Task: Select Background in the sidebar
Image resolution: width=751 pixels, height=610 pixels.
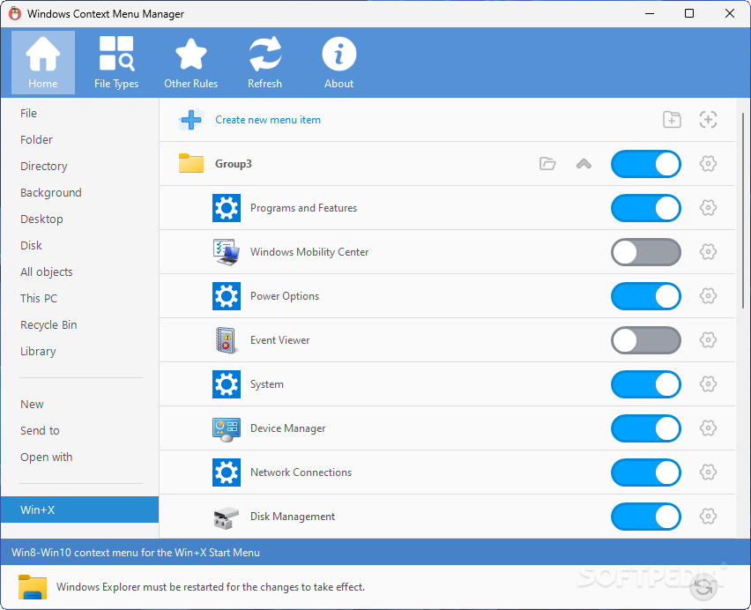Action: (79, 192)
